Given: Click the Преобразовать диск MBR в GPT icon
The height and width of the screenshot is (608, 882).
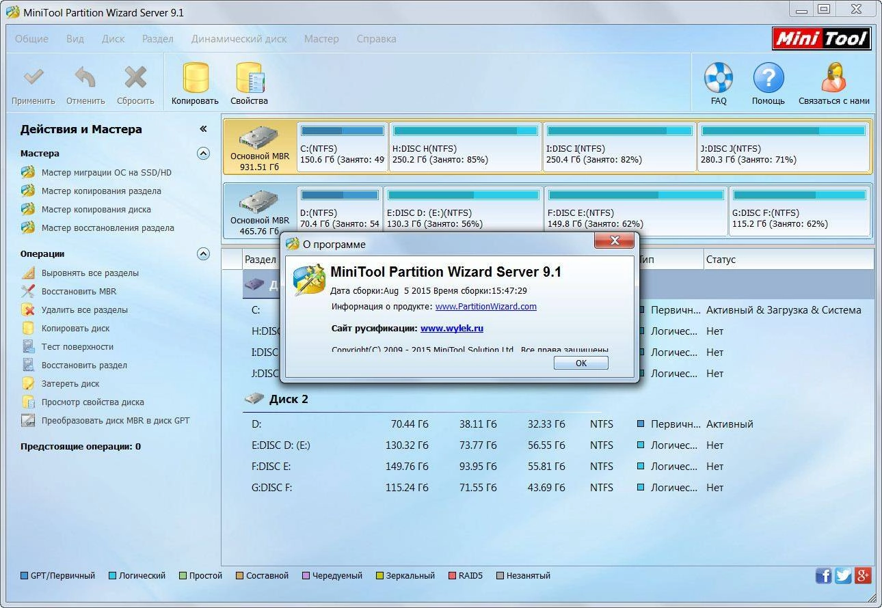Looking at the screenshot, I should [28, 420].
